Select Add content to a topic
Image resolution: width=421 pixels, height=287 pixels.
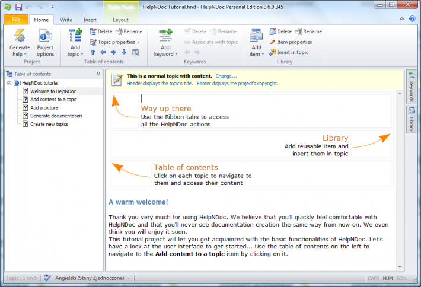pyautogui.click(x=53, y=100)
